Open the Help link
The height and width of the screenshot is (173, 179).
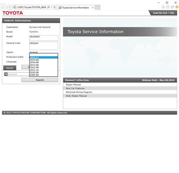172,13
